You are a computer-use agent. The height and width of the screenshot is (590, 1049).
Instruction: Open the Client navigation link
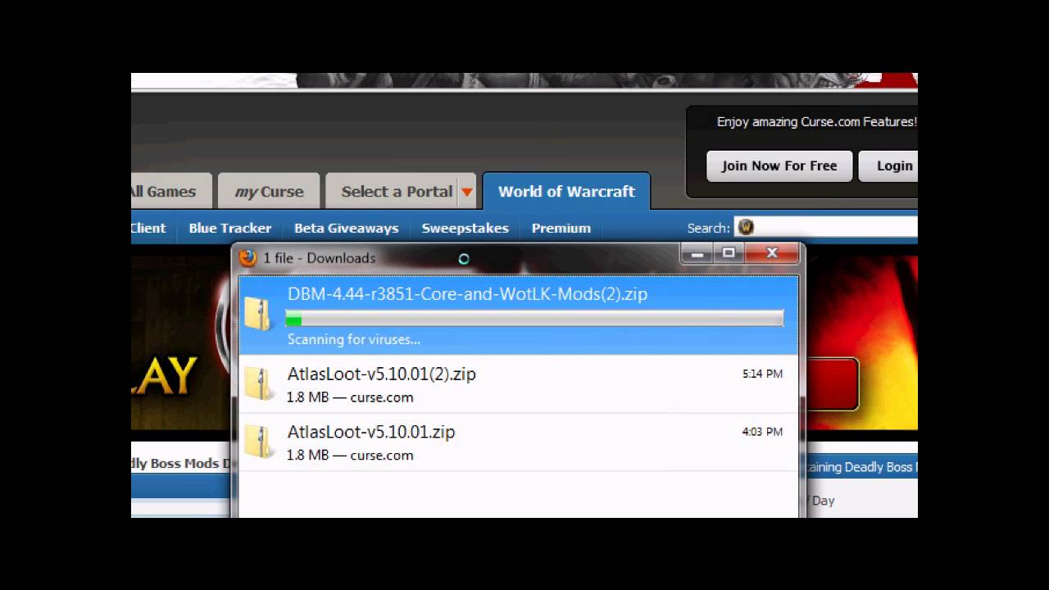pos(148,228)
